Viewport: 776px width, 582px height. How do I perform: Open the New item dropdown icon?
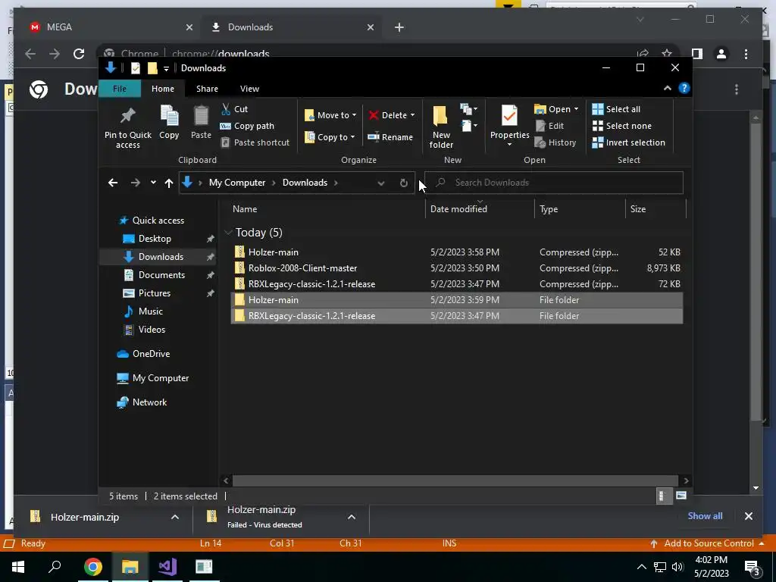click(x=468, y=109)
